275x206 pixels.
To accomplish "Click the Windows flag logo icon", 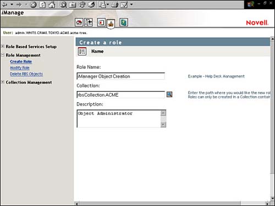I will point(251,4).
